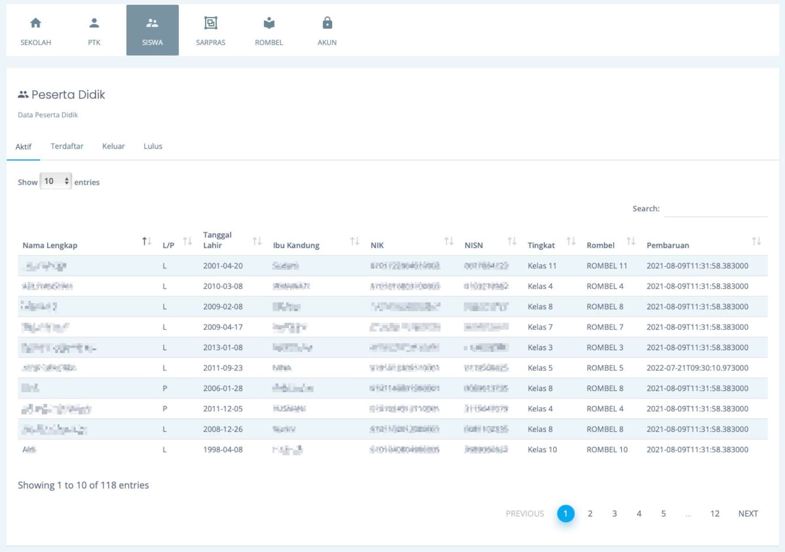Go to pagination page 2

[x=590, y=513]
